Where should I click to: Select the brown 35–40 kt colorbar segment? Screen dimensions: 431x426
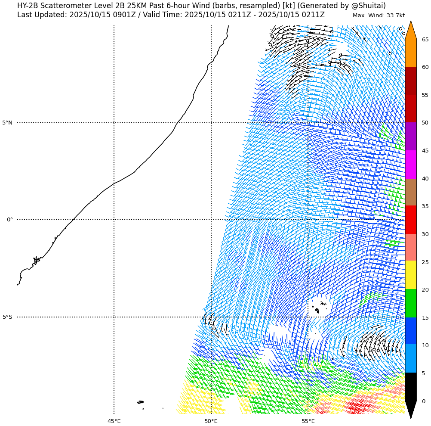[411, 192]
